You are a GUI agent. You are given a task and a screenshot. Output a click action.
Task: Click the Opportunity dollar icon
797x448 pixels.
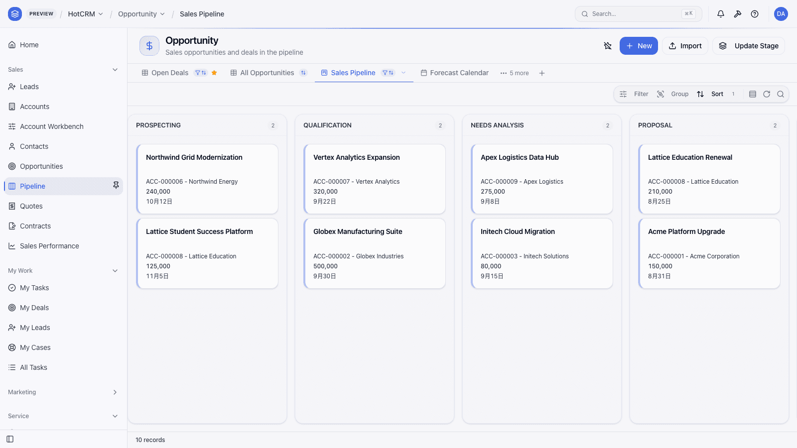149,46
